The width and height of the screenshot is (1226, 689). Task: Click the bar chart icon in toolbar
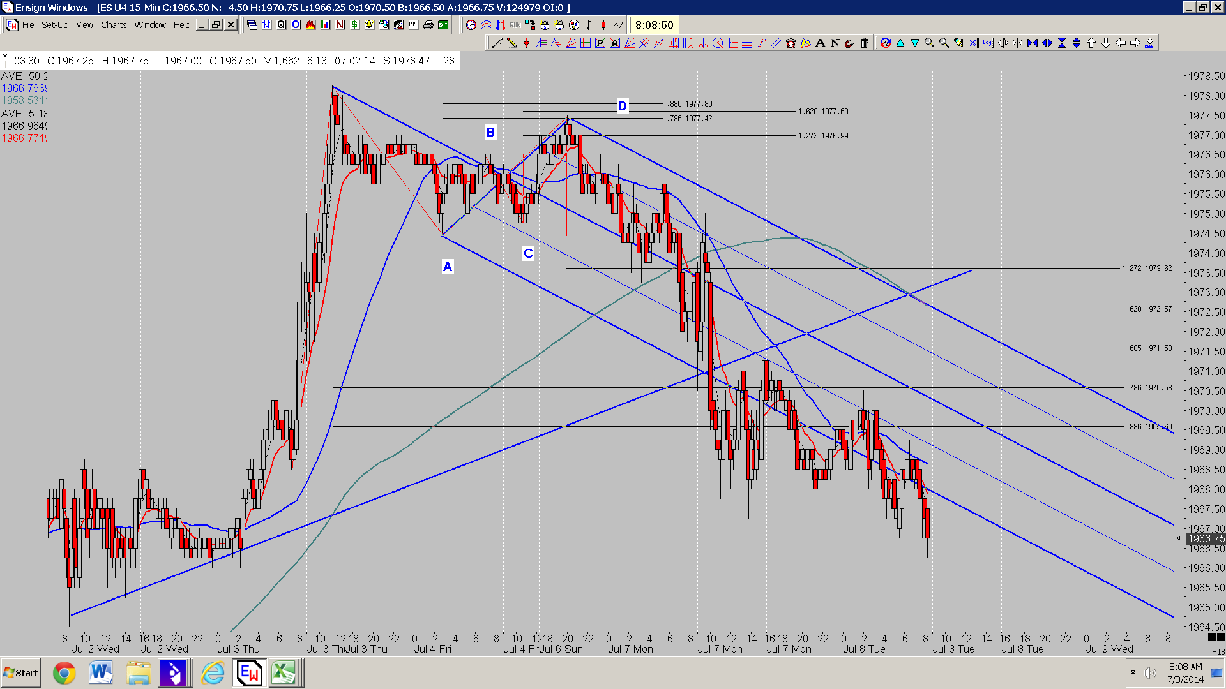click(x=325, y=25)
